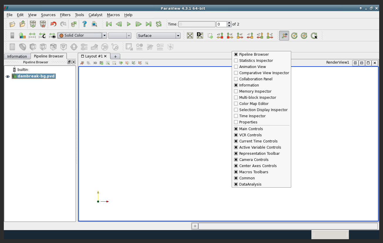Open the Filters menu

click(x=65, y=15)
